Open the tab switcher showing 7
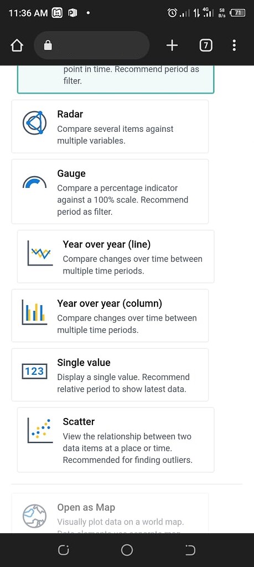The width and height of the screenshot is (254, 567). click(x=206, y=45)
